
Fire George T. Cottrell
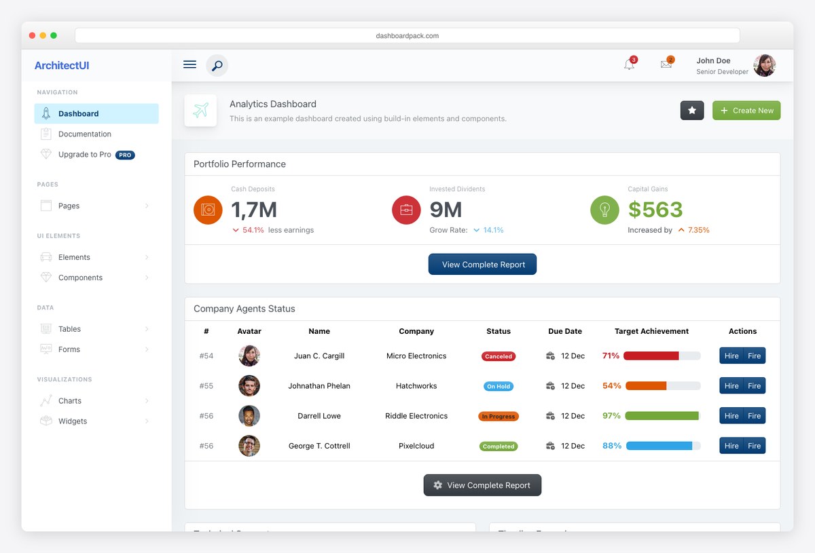point(755,446)
